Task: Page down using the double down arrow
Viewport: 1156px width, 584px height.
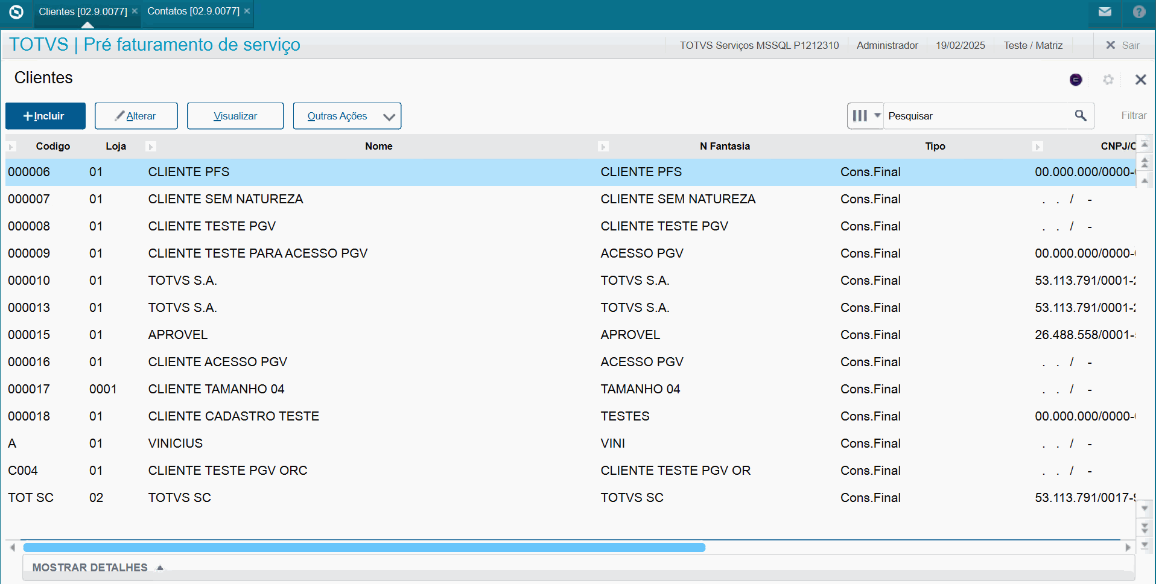Action: click(x=1145, y=527)
